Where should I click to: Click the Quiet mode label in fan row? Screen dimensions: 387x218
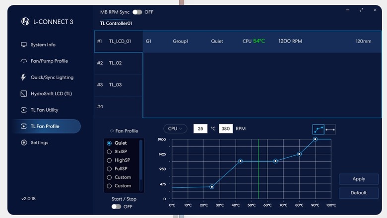pyautogui.click(x=217, y=42)
